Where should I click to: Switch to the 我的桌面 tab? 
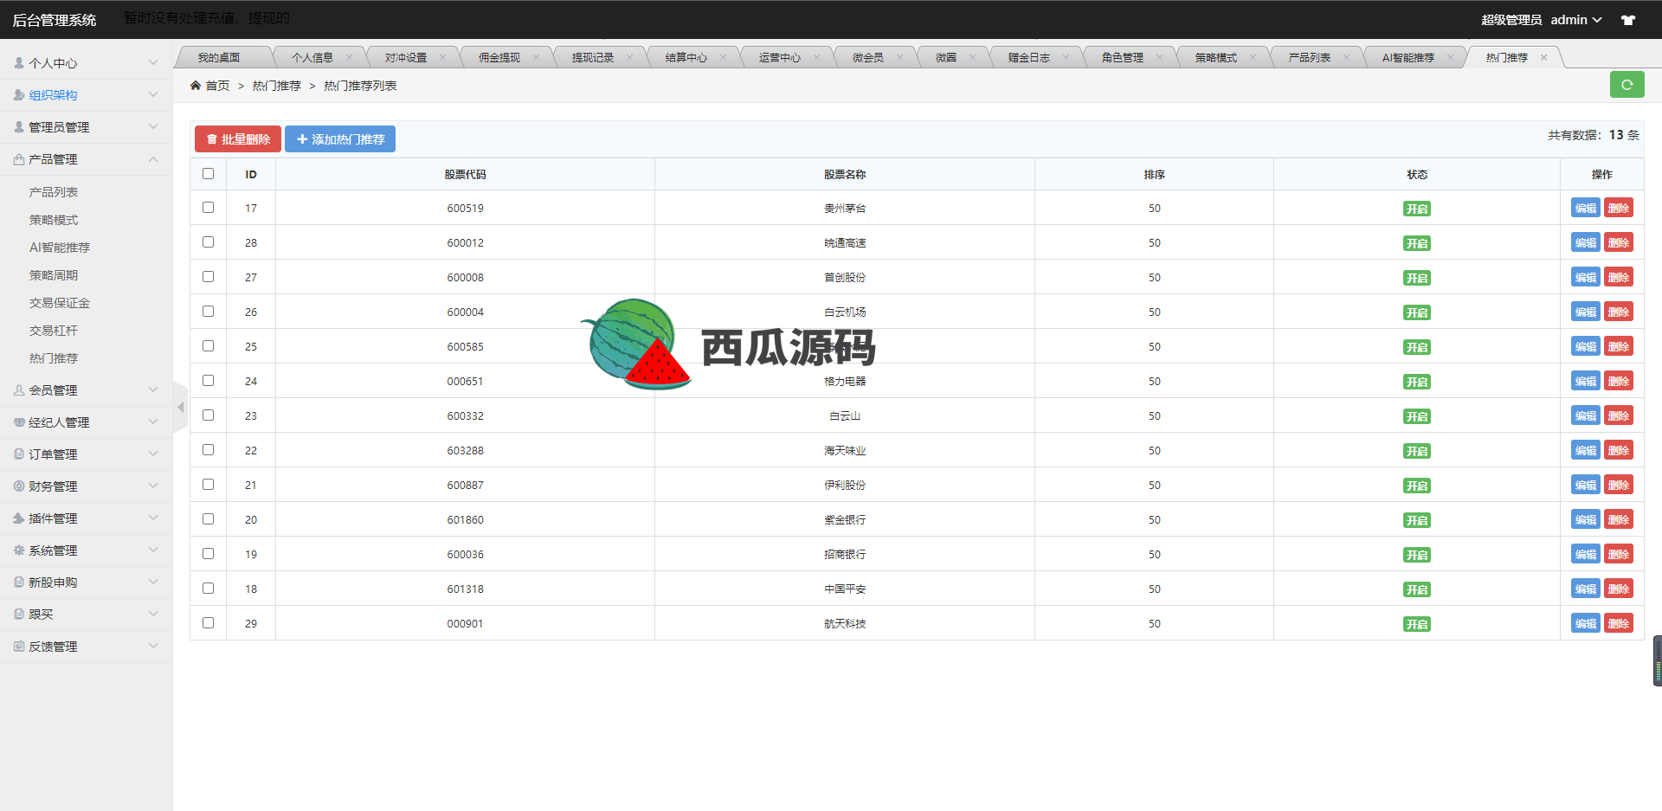point(219,57)
